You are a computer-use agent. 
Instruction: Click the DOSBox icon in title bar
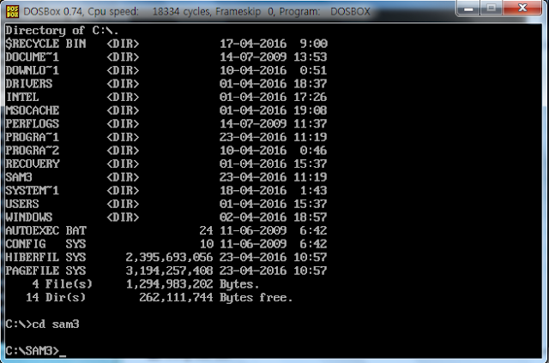tap(13, 9)
